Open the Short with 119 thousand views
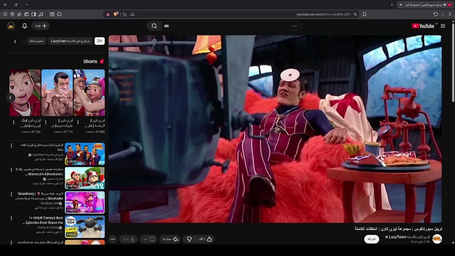The width and height of the screenshot is (455, 256). click(x=57, y=92)
